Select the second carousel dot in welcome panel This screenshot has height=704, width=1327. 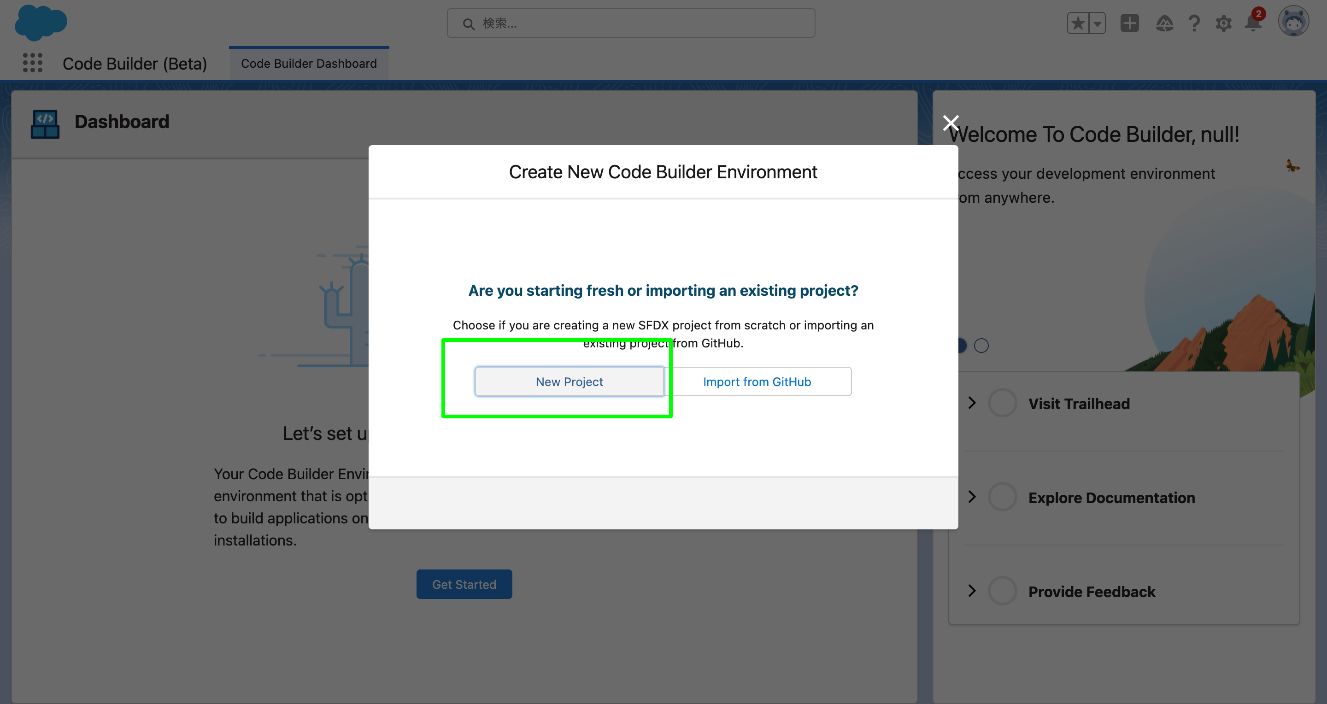click(x=981, y=346)
